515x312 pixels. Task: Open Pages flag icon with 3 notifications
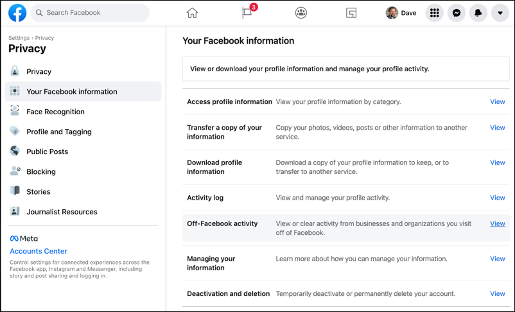(x=247, y=13)
